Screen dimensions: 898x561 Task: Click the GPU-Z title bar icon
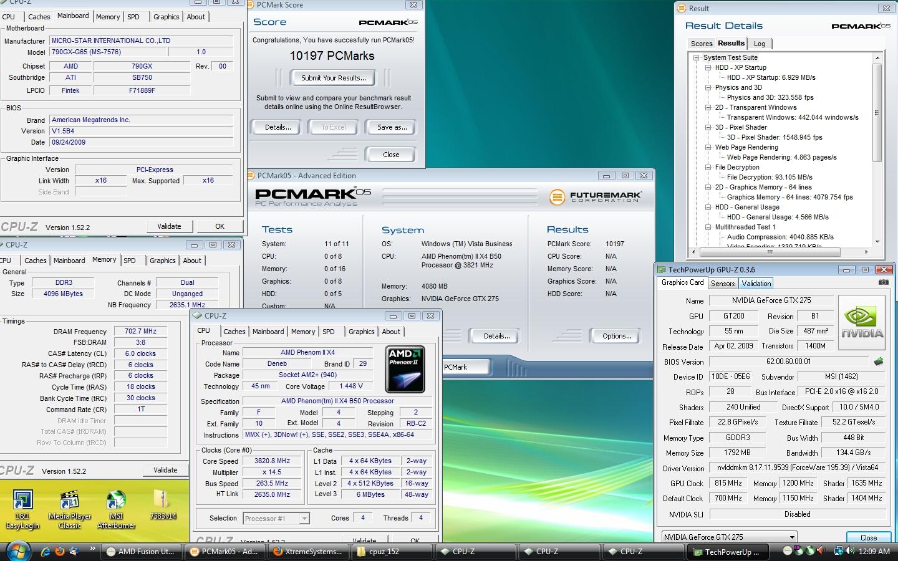click(662, 270)
